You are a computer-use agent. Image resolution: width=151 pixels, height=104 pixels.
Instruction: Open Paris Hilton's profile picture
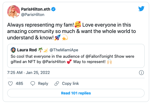tap(14, 12)
